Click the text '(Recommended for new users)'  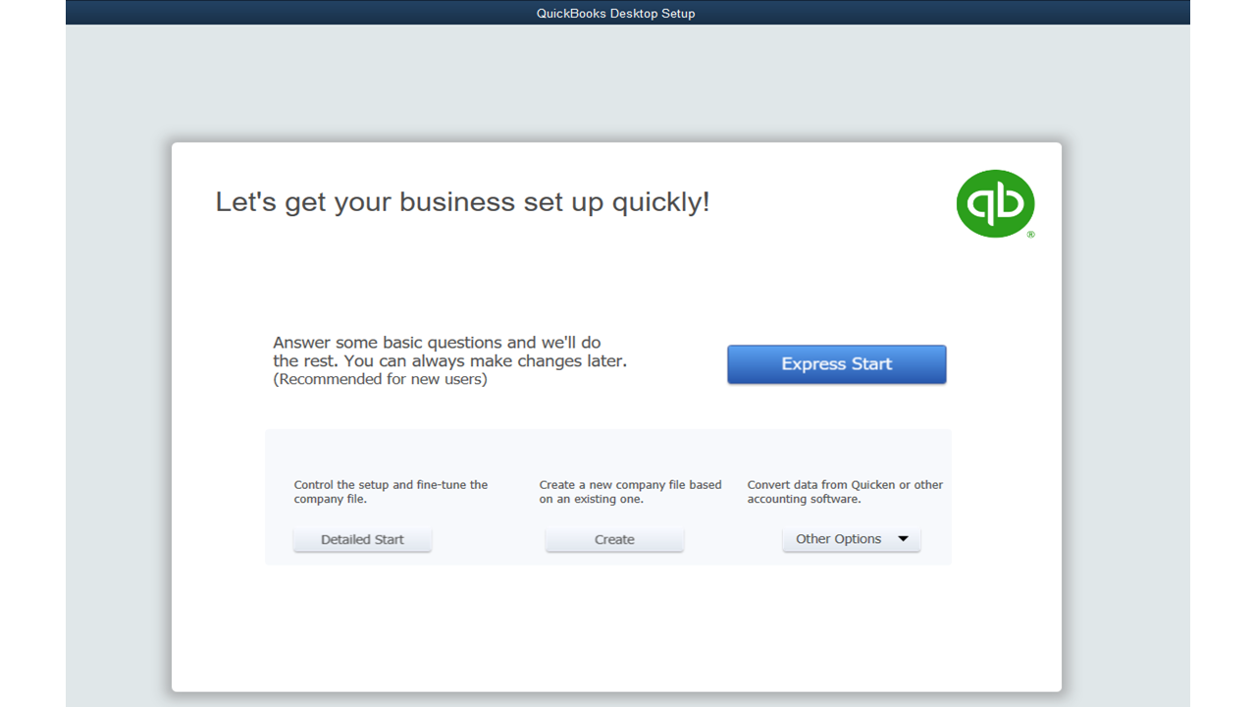(x=381, y=379)
